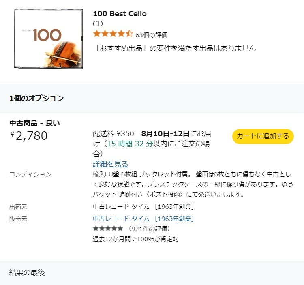Open the 詳細を見る delivery details link
This screenshot has width=304, height=285.
pyautogui.click(x=110, y=164)
